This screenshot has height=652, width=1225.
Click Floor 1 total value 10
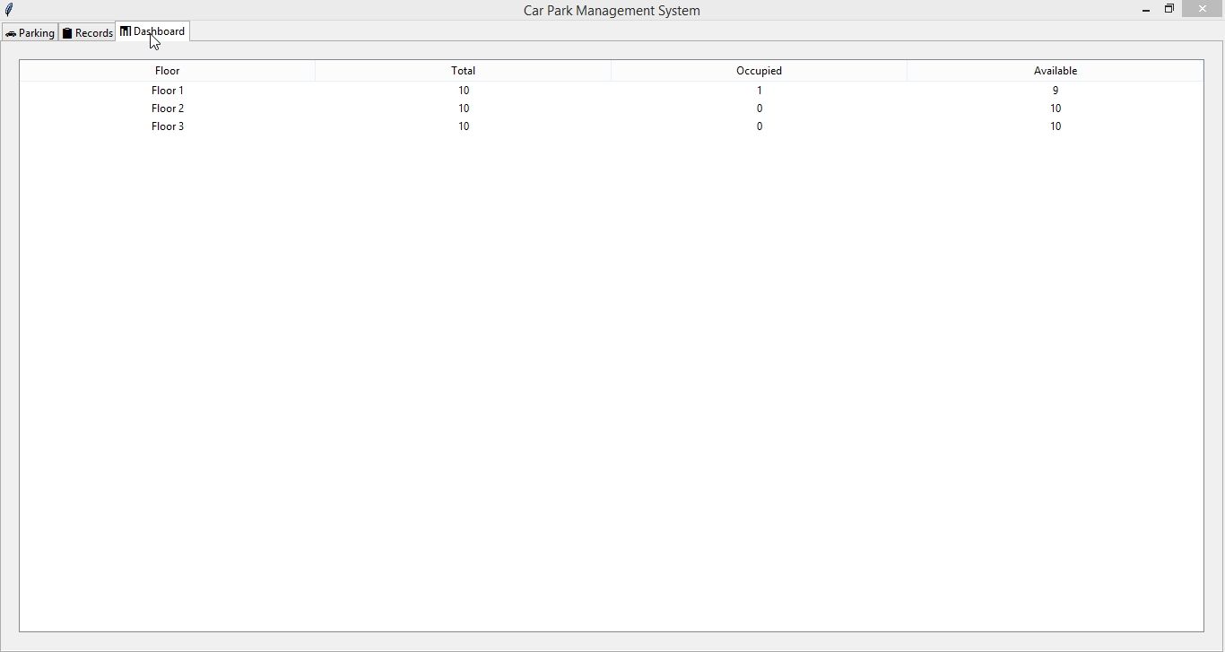pyautogui.click(x=464, y=91)
